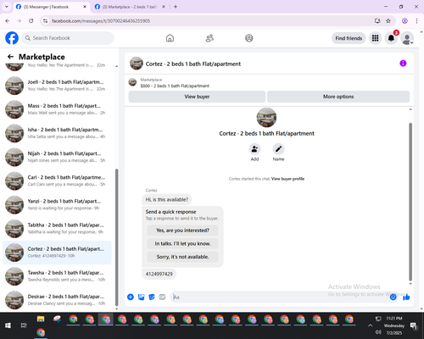View site information icon in address bar
The width and height of the screenshot is (424, 339).
(45, 21)
